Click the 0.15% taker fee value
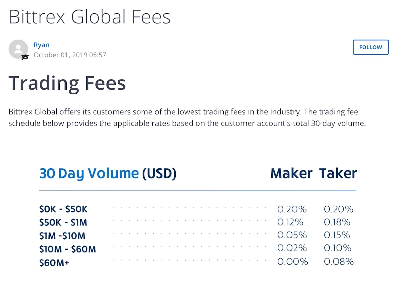Viewport: 403px width, 294px height. pos(337,235)
